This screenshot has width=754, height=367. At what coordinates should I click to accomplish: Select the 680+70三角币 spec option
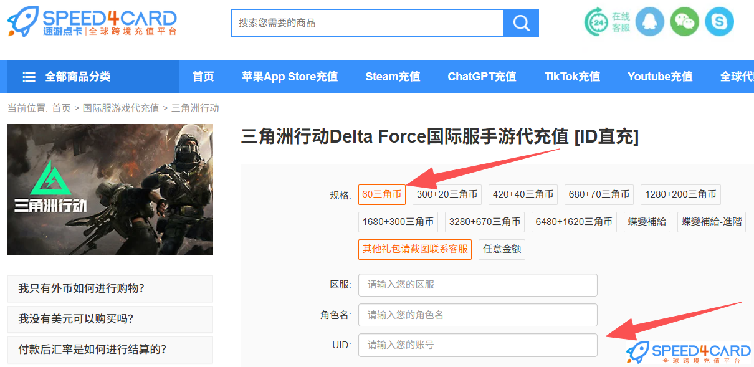(x=599, y=194)
